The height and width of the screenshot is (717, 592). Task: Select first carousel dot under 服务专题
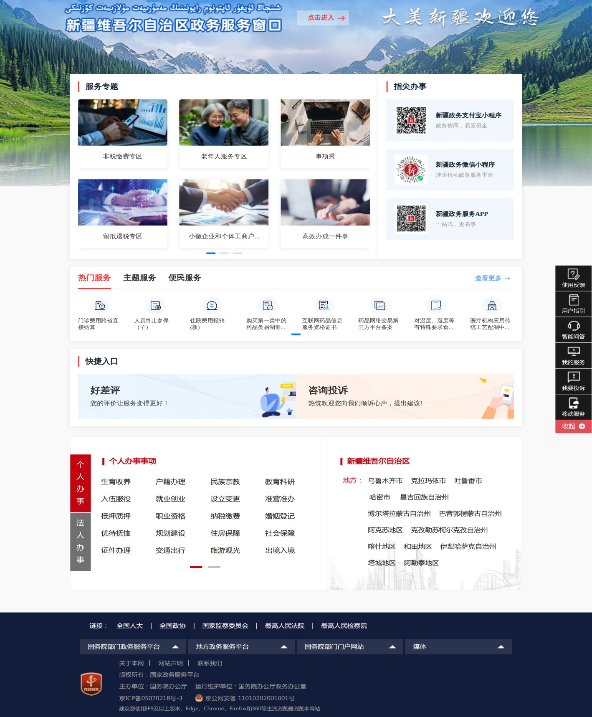pos(211,253)
